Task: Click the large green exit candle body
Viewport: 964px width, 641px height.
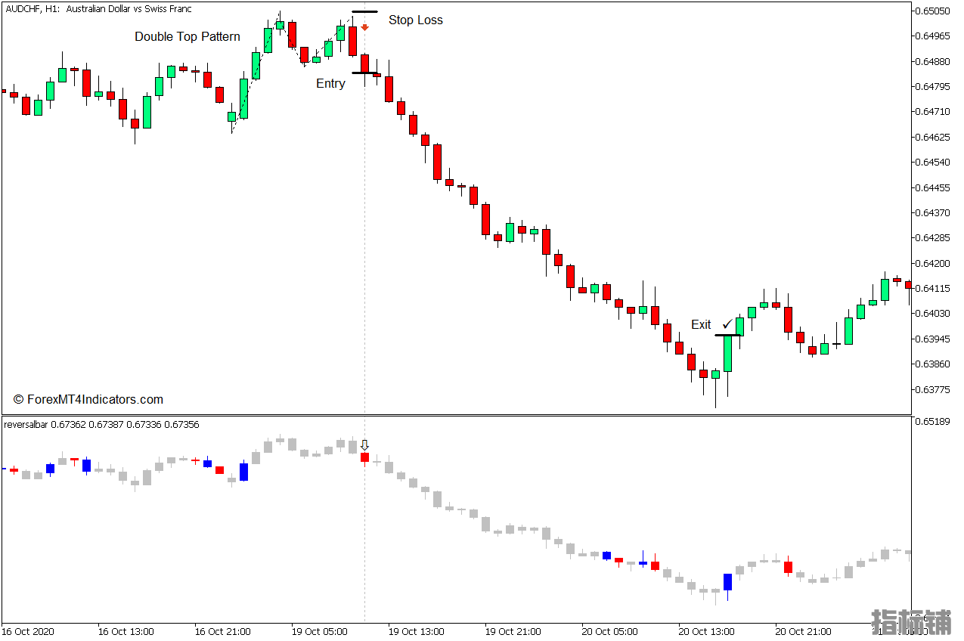Action: coord(728,353)
